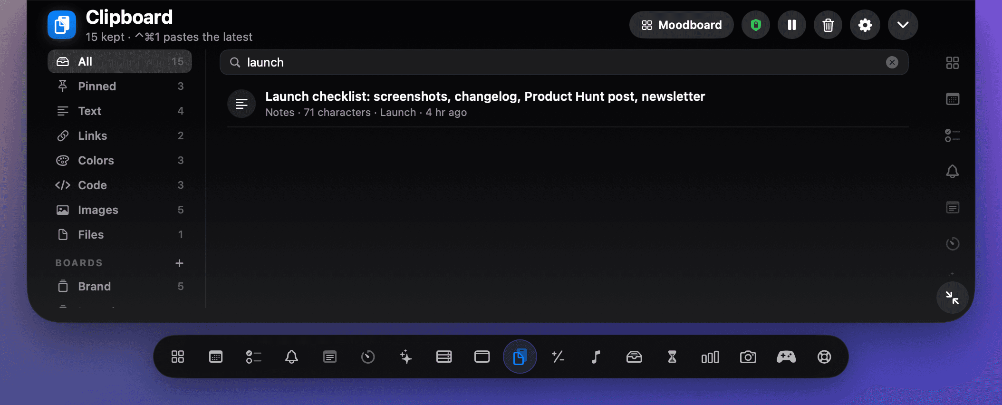Open the dashboard grid in right rail
The height and width of the screenshot is (405, 1002).
953,63
